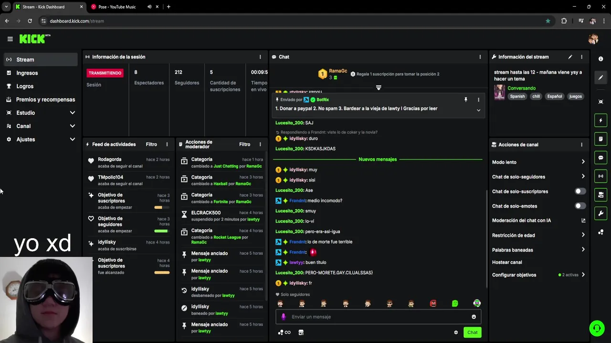Unpin the BotRix pinned message

[x=466, y=100]
